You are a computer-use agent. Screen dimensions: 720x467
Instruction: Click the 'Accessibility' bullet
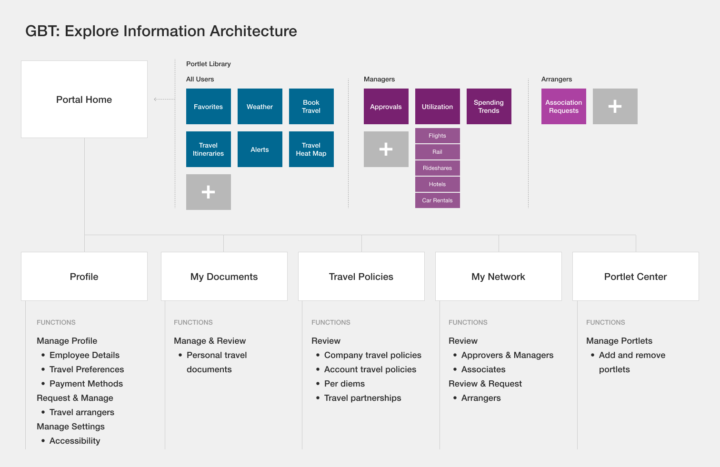[x=75, y=441]
